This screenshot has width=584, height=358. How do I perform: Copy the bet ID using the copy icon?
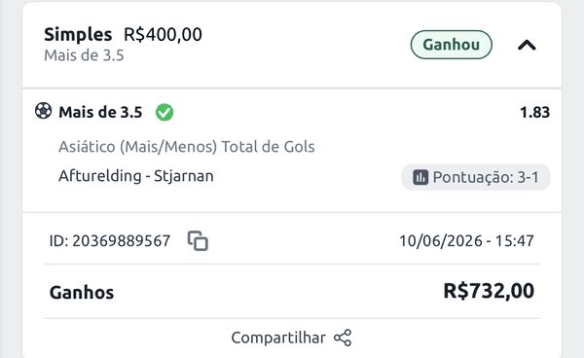(198, 241)
